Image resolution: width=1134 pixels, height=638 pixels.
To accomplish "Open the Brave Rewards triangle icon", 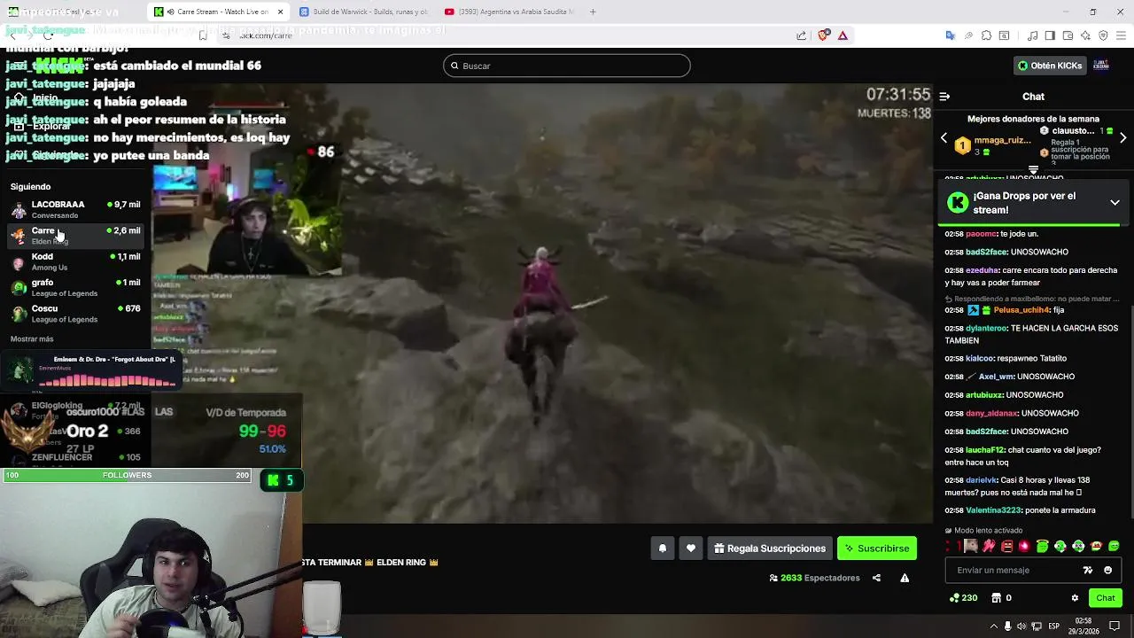I will coord(843,35).
